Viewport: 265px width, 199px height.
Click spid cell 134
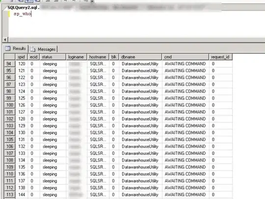[22, 160]
